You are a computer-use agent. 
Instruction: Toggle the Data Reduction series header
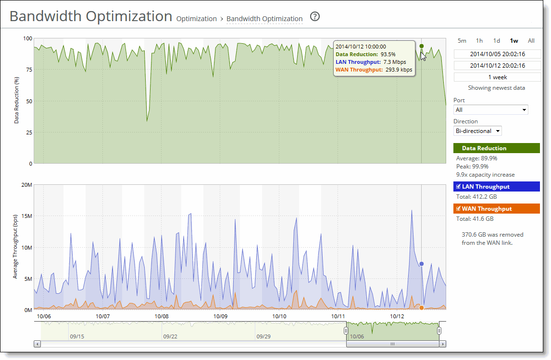[497, 148]
